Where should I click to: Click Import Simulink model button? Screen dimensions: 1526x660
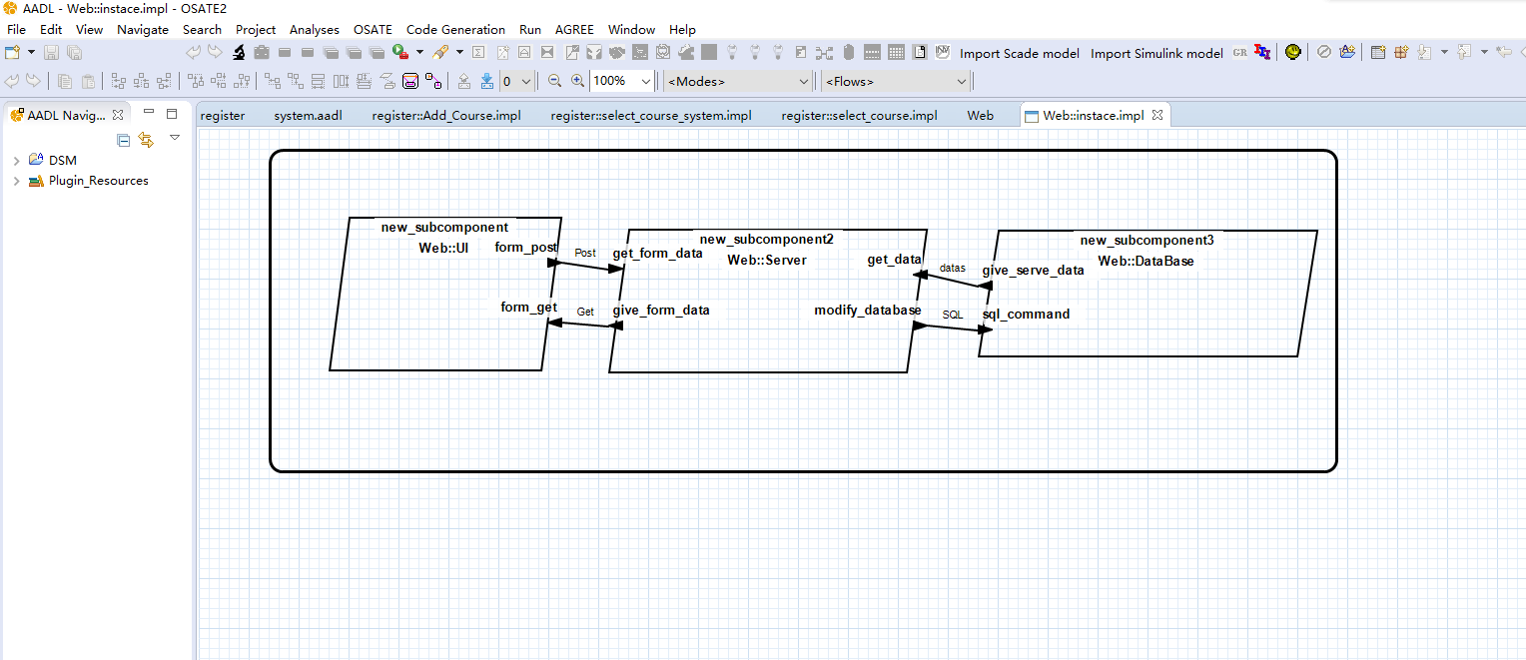1156,53
